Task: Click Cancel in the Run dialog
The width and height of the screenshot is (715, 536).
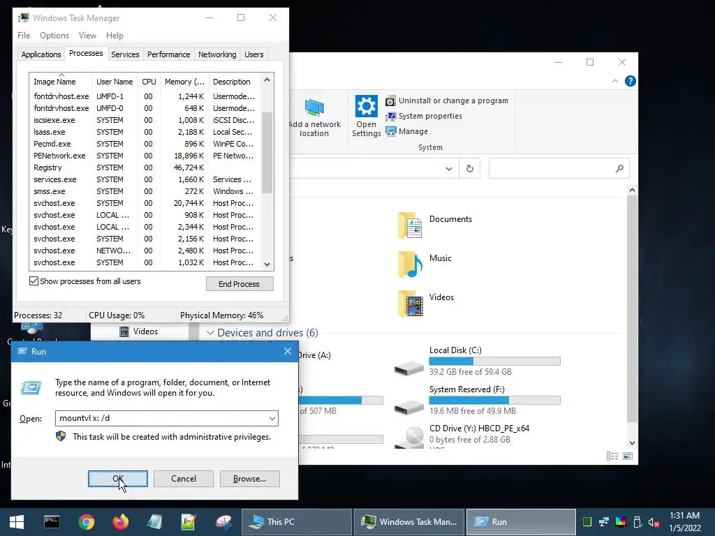Action: pos(184,479)
